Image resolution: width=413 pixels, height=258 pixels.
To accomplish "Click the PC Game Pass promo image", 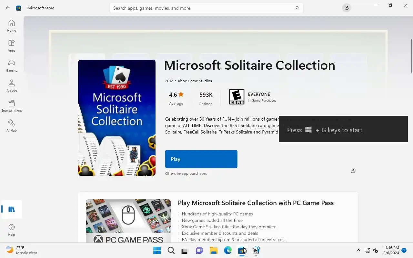I will (128, 221).
